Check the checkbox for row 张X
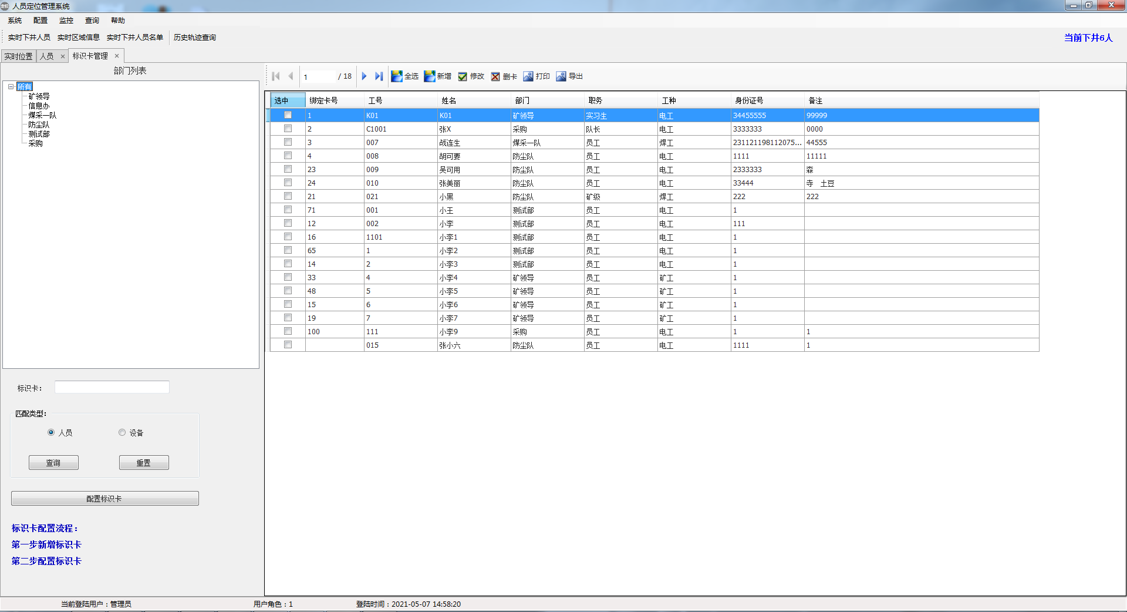The height and width of the screenshot is (612, 1127). coord(288,129)
